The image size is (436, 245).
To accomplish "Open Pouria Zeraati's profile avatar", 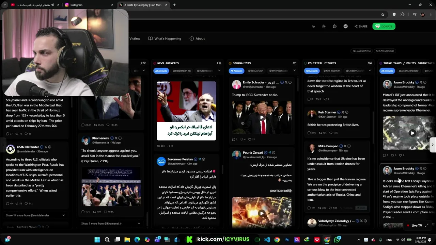I will (x=236, y=155).
